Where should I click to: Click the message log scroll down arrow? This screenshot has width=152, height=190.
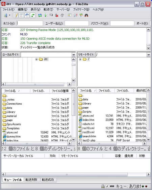(x=149, y=48)
